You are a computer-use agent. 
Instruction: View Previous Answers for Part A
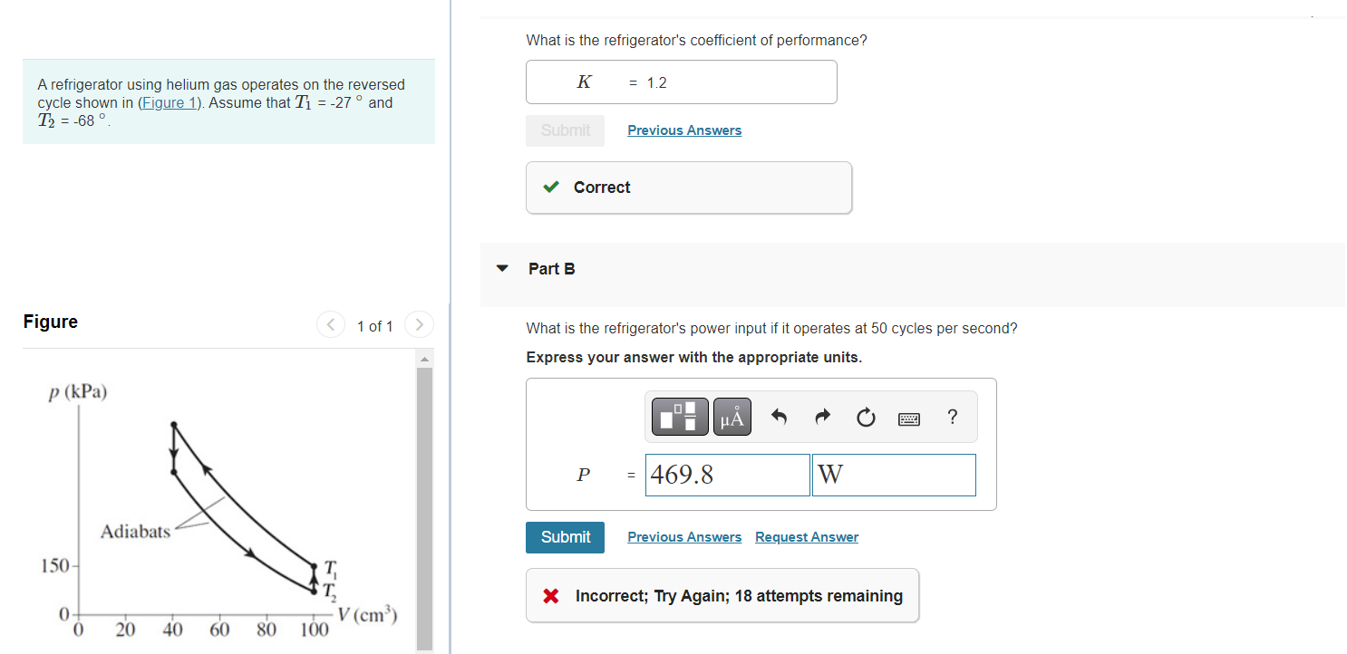pos(683,130)
